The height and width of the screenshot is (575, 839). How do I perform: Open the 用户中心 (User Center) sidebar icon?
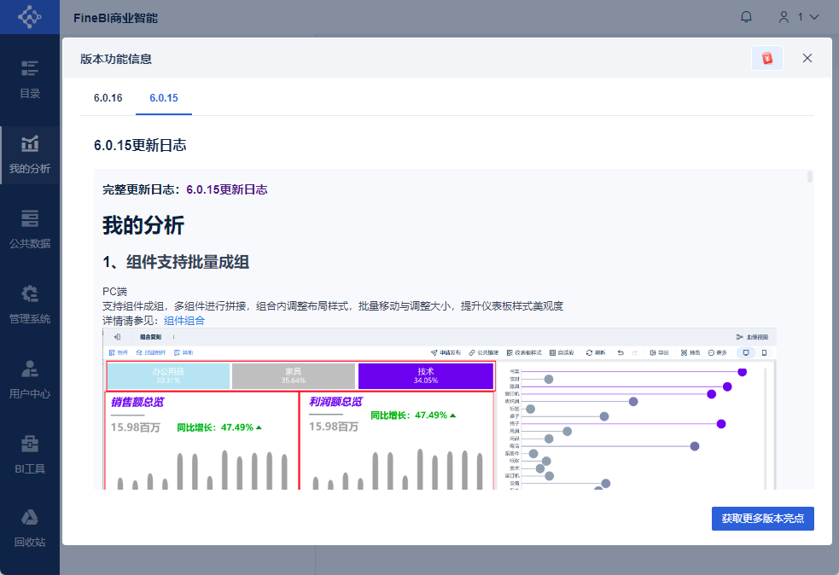[29, 379]
